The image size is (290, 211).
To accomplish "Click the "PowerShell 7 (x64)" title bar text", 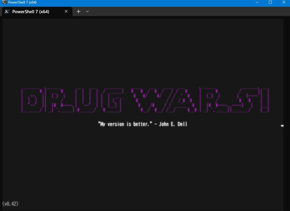I will tap(22, 2).
